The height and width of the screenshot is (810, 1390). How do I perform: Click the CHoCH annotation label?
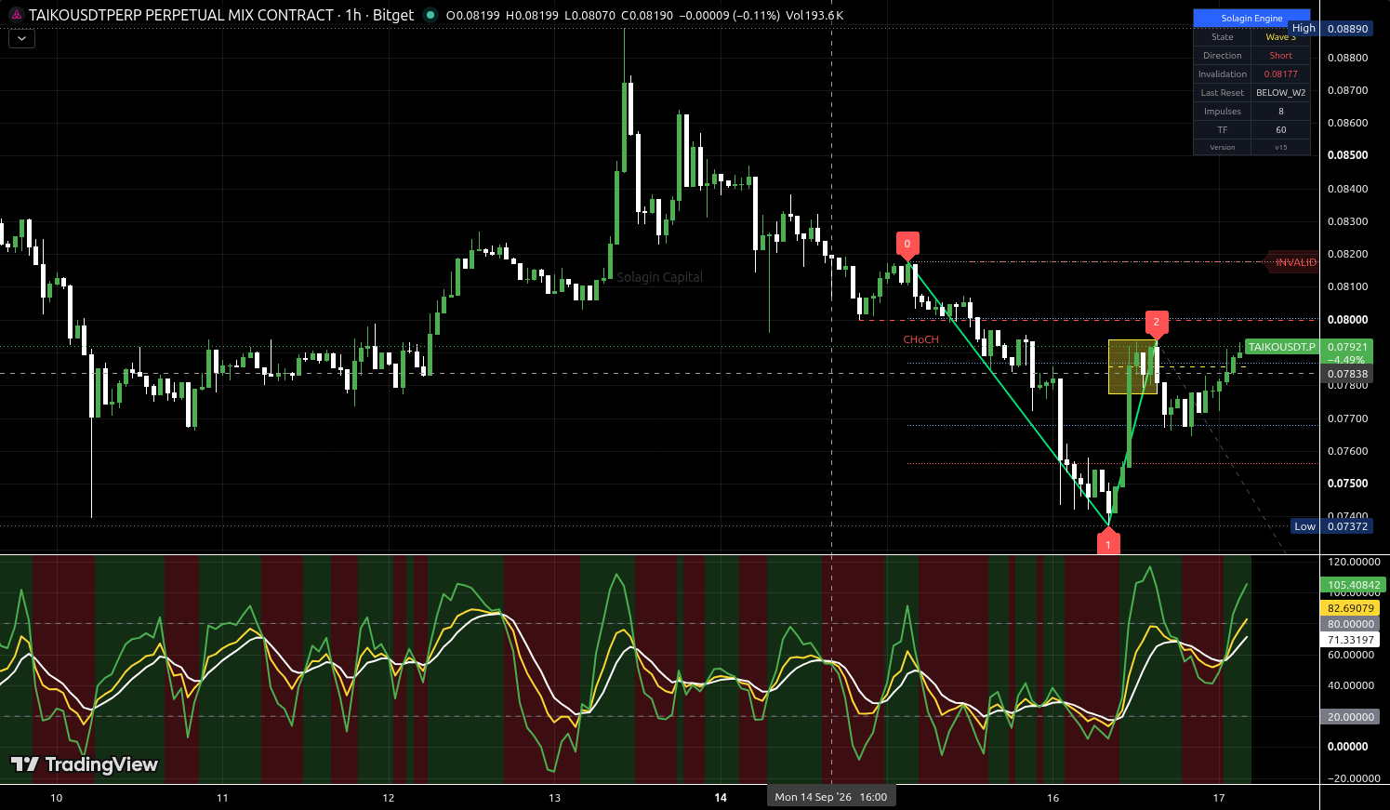921,339
